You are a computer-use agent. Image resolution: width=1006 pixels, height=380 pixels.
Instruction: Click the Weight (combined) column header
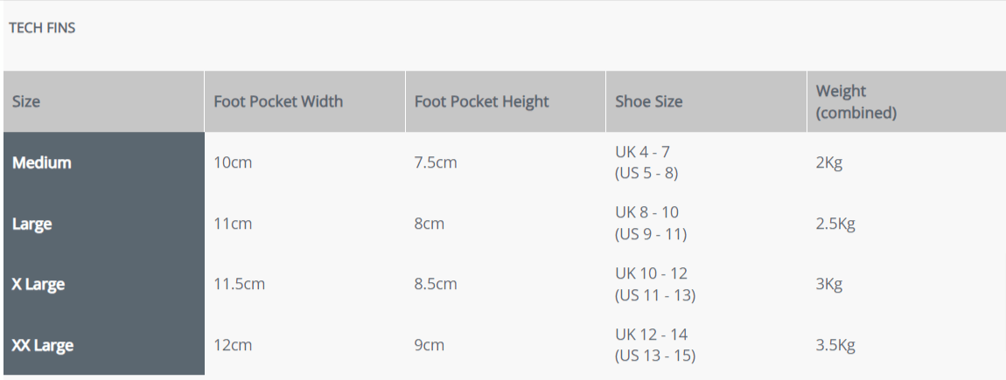(856, 101)
